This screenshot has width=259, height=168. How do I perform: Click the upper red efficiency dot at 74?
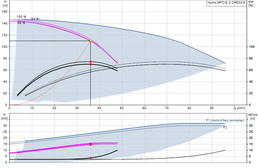pos(91,62)
